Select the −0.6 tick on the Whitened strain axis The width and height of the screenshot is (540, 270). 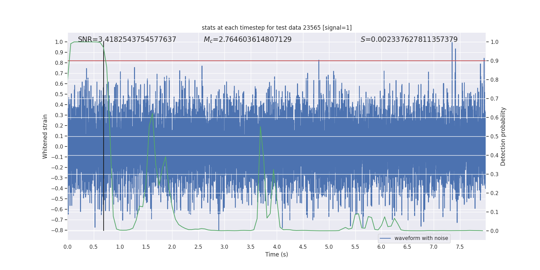coord(57,210)
